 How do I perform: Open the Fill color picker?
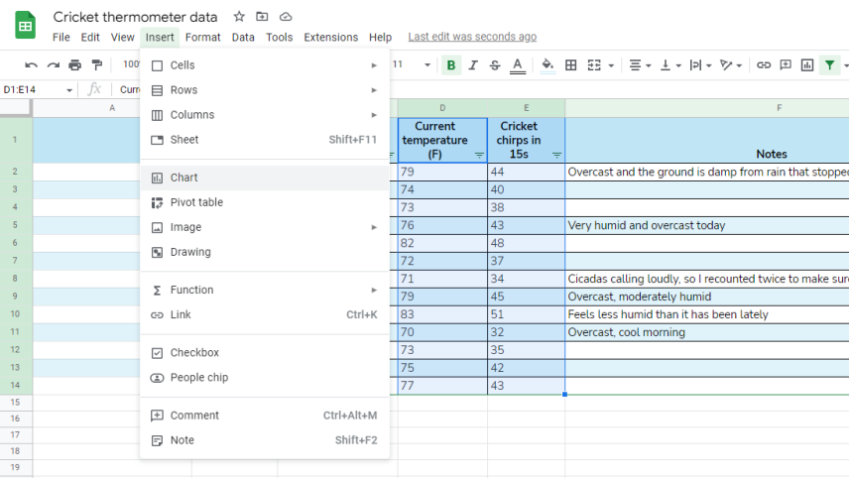547,65
